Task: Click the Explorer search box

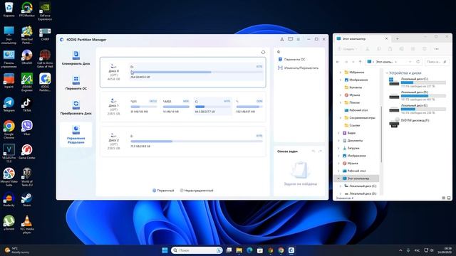Action: click(x=437, y=62)
